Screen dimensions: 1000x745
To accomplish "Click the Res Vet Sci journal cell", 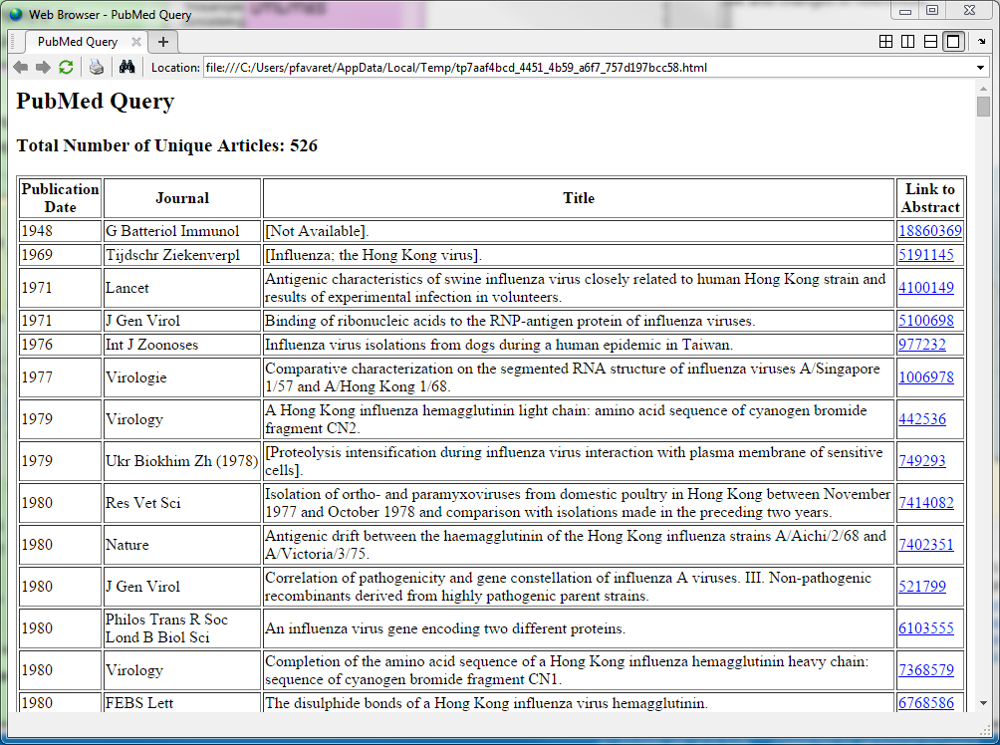I will pyautogui.click(x=181, y=503).
